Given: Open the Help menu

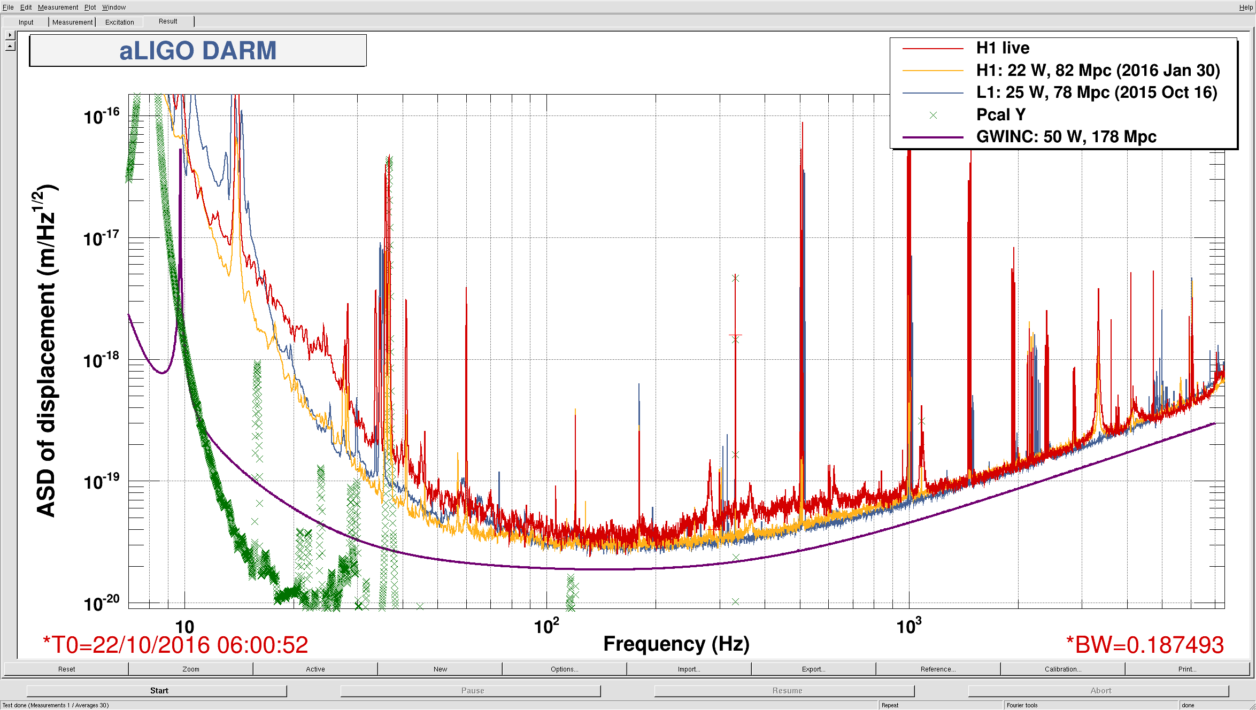Looking at the screenshot, I should (x=1245, y=7).
